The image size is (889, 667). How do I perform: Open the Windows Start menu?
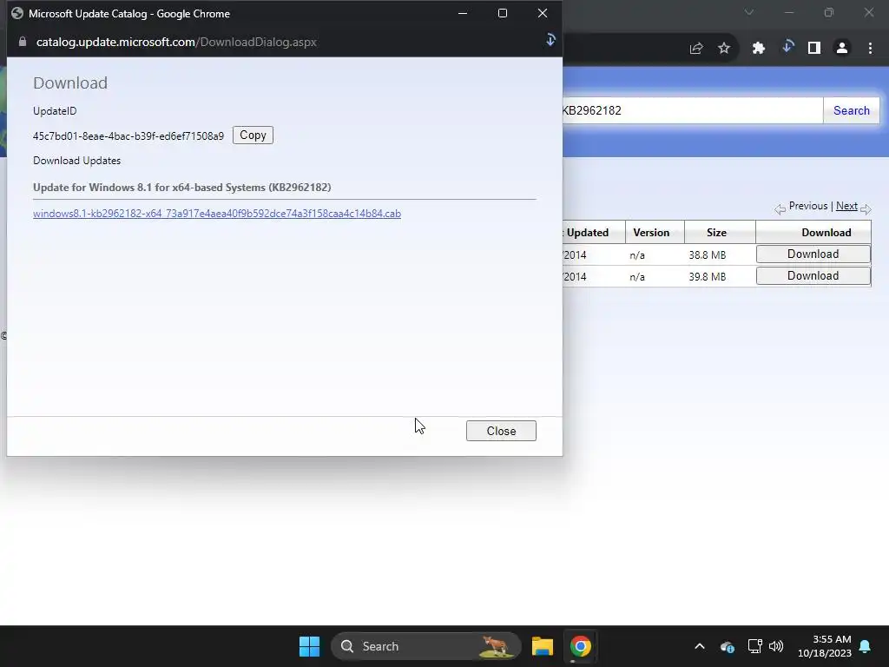pyautogui.click(x=310, y=646)
